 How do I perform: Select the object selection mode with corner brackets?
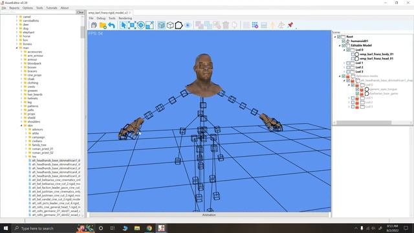132,25
